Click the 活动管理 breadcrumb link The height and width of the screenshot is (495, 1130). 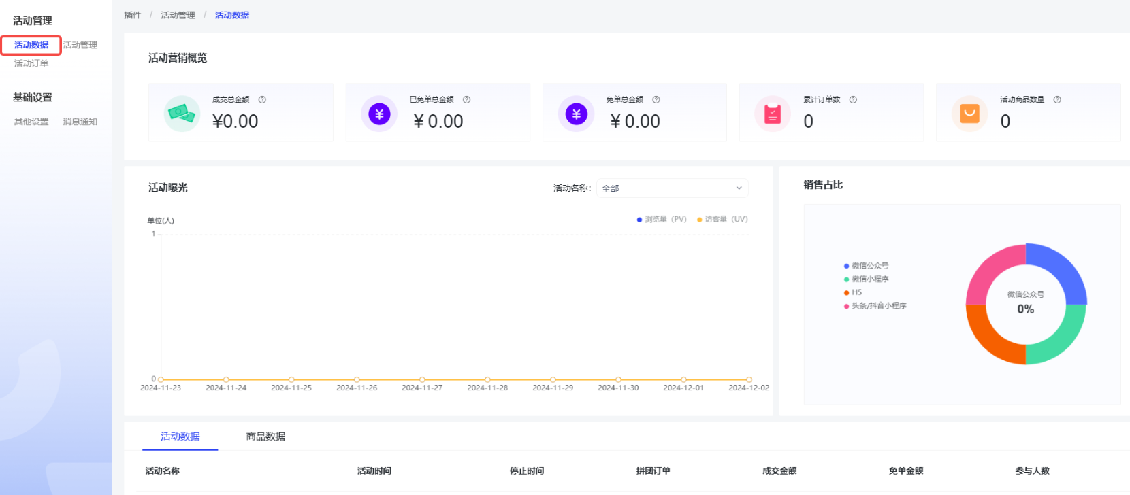coord(178,15)
